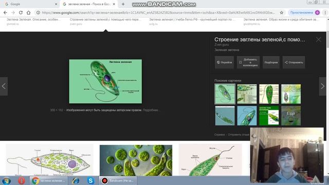Select blue euglena thumbnail in bottom row
Viewport: 329px width, 185px height.
tap(247, 116)
